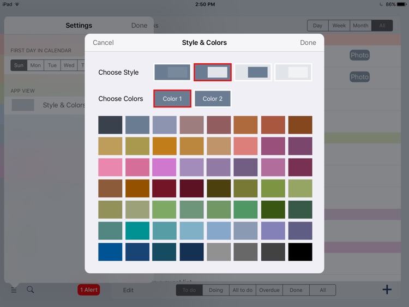Tap the red 1 Alert badge
The height and width of the screenshot is (307, 409).
tap(89, 290)
